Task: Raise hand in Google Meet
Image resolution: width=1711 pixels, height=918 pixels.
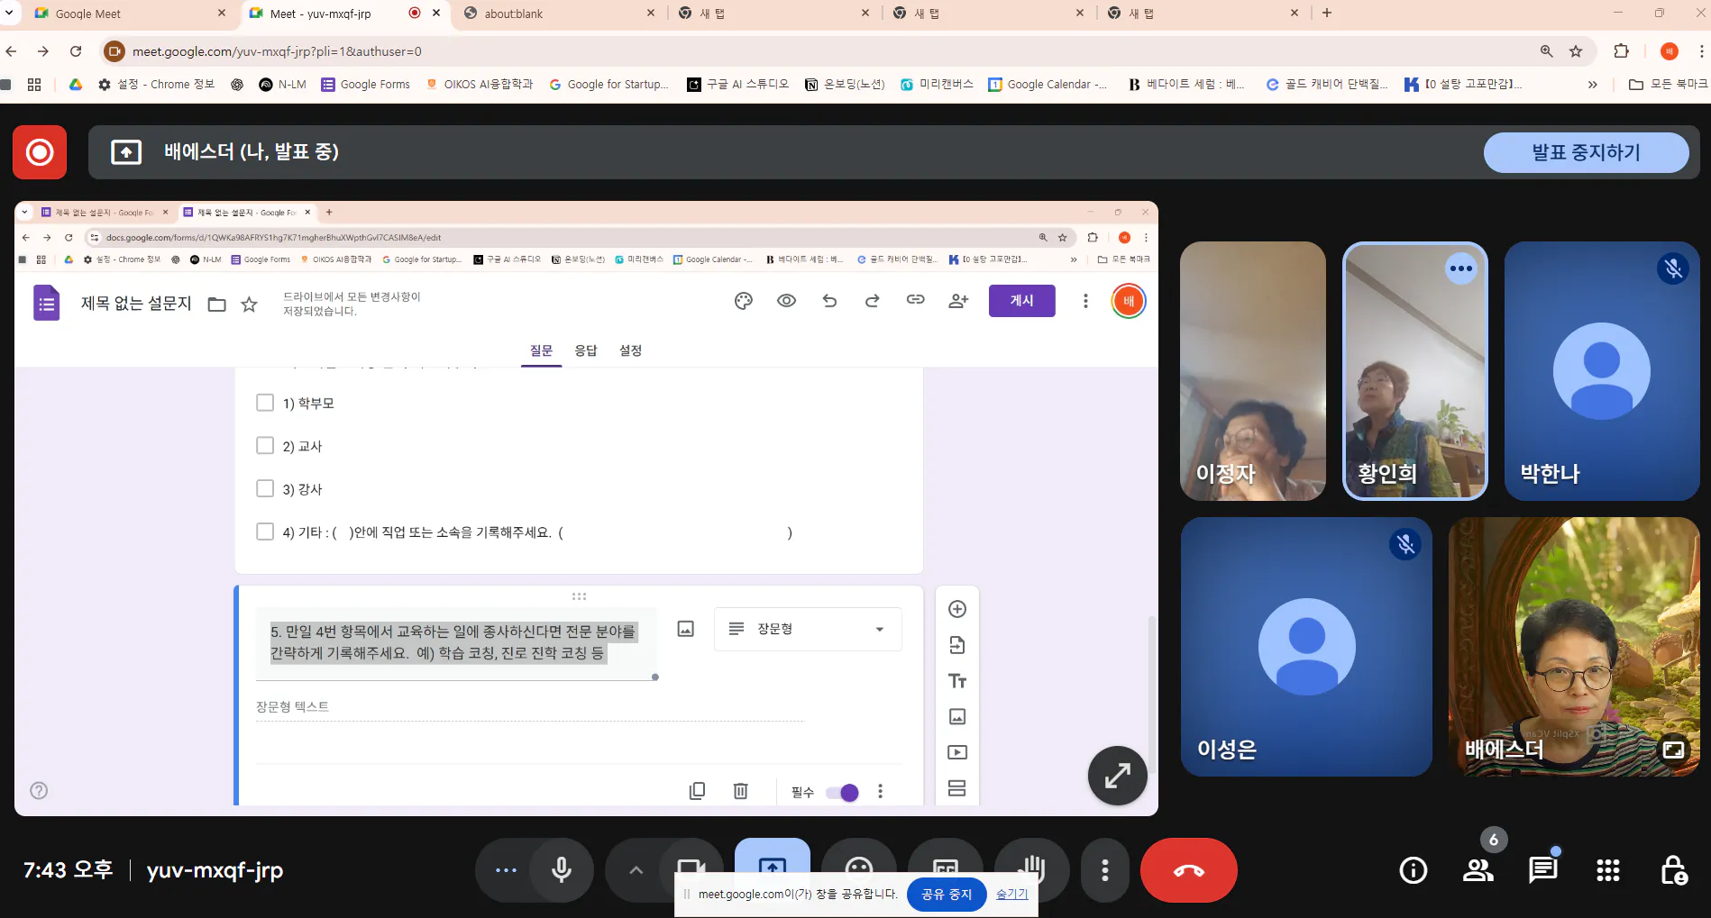Action: pos(1031,869)
